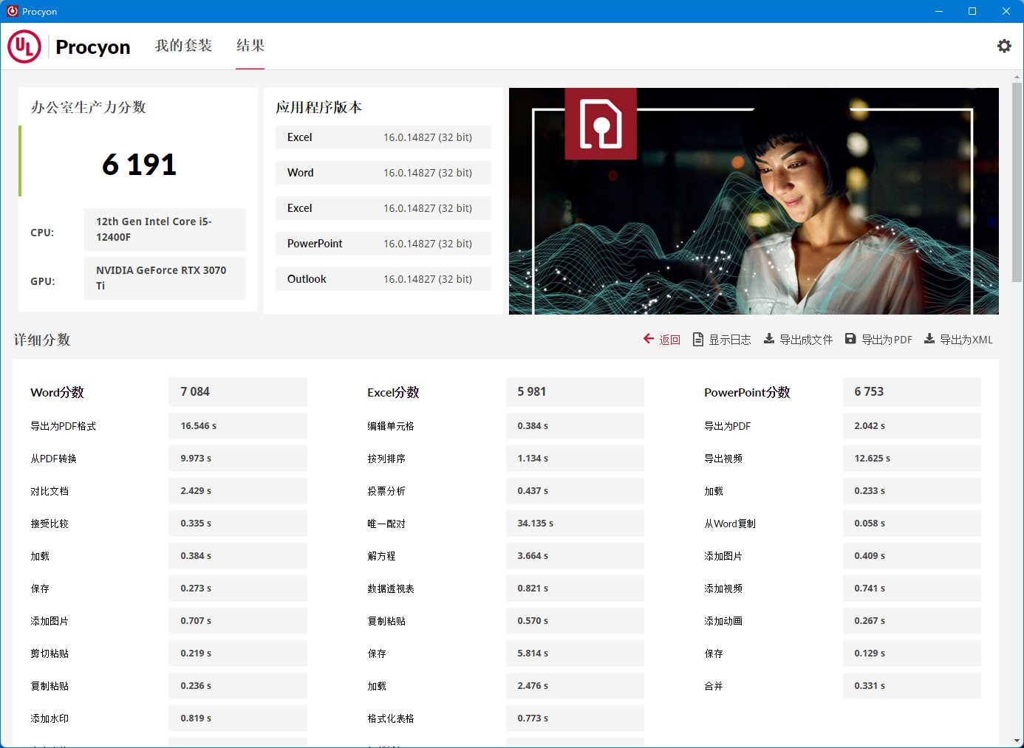Click the overall score 6 191
This screenshot has width=1024, height=748.
(x=139, y=164)
